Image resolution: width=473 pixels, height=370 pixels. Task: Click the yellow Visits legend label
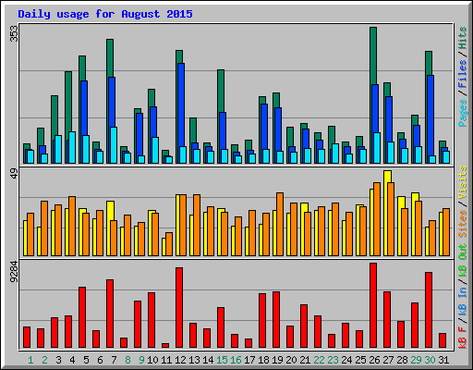[463, 182]
